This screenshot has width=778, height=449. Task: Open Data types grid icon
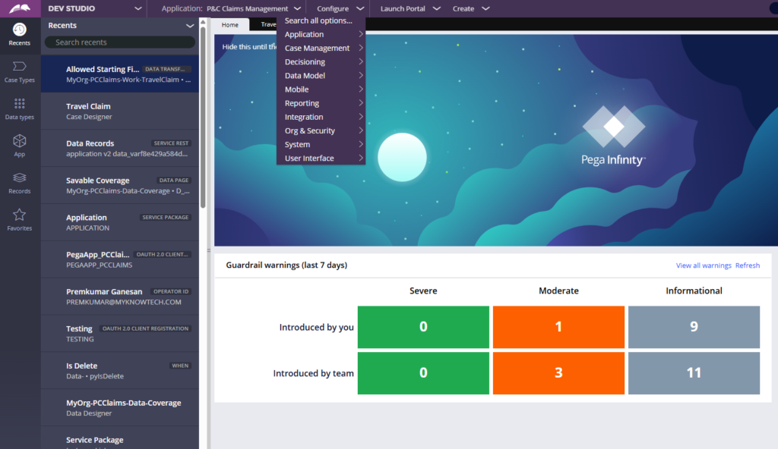19,104
